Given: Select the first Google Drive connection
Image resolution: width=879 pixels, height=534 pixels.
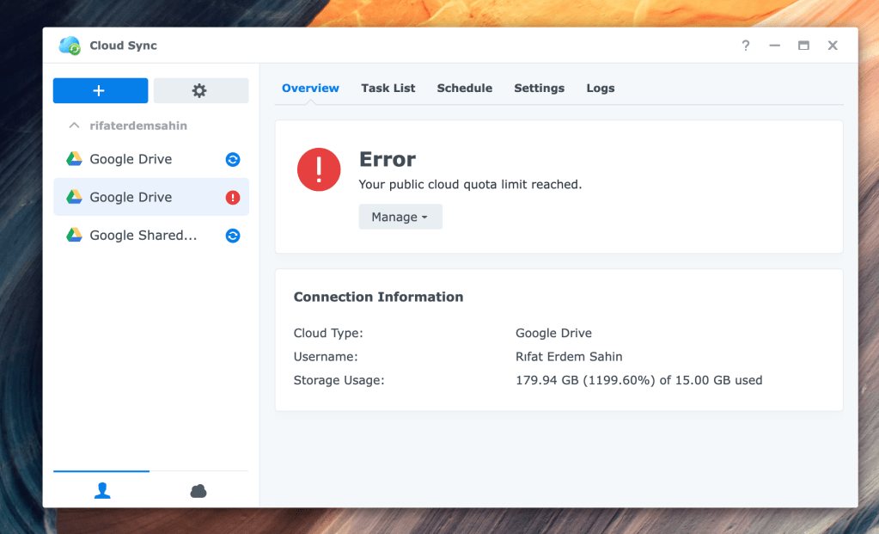Looking at the screenshot, I should tap(151, 159).
